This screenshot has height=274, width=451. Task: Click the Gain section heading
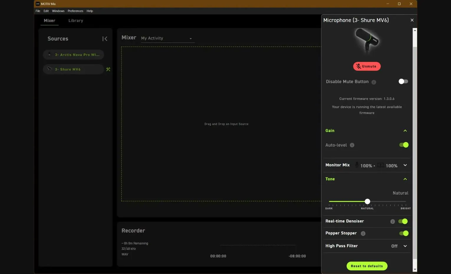click(330, 131)
